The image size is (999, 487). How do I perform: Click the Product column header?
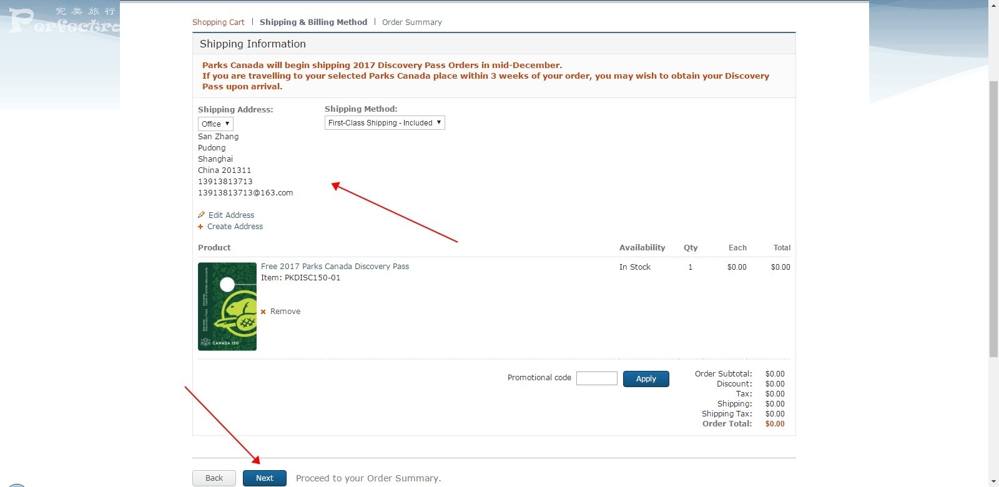[x=214, y=248]
